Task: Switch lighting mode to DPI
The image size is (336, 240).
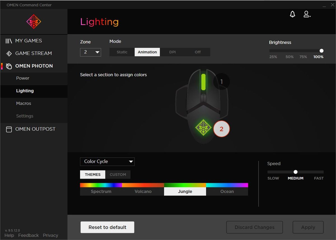Action: coord(172,52)
